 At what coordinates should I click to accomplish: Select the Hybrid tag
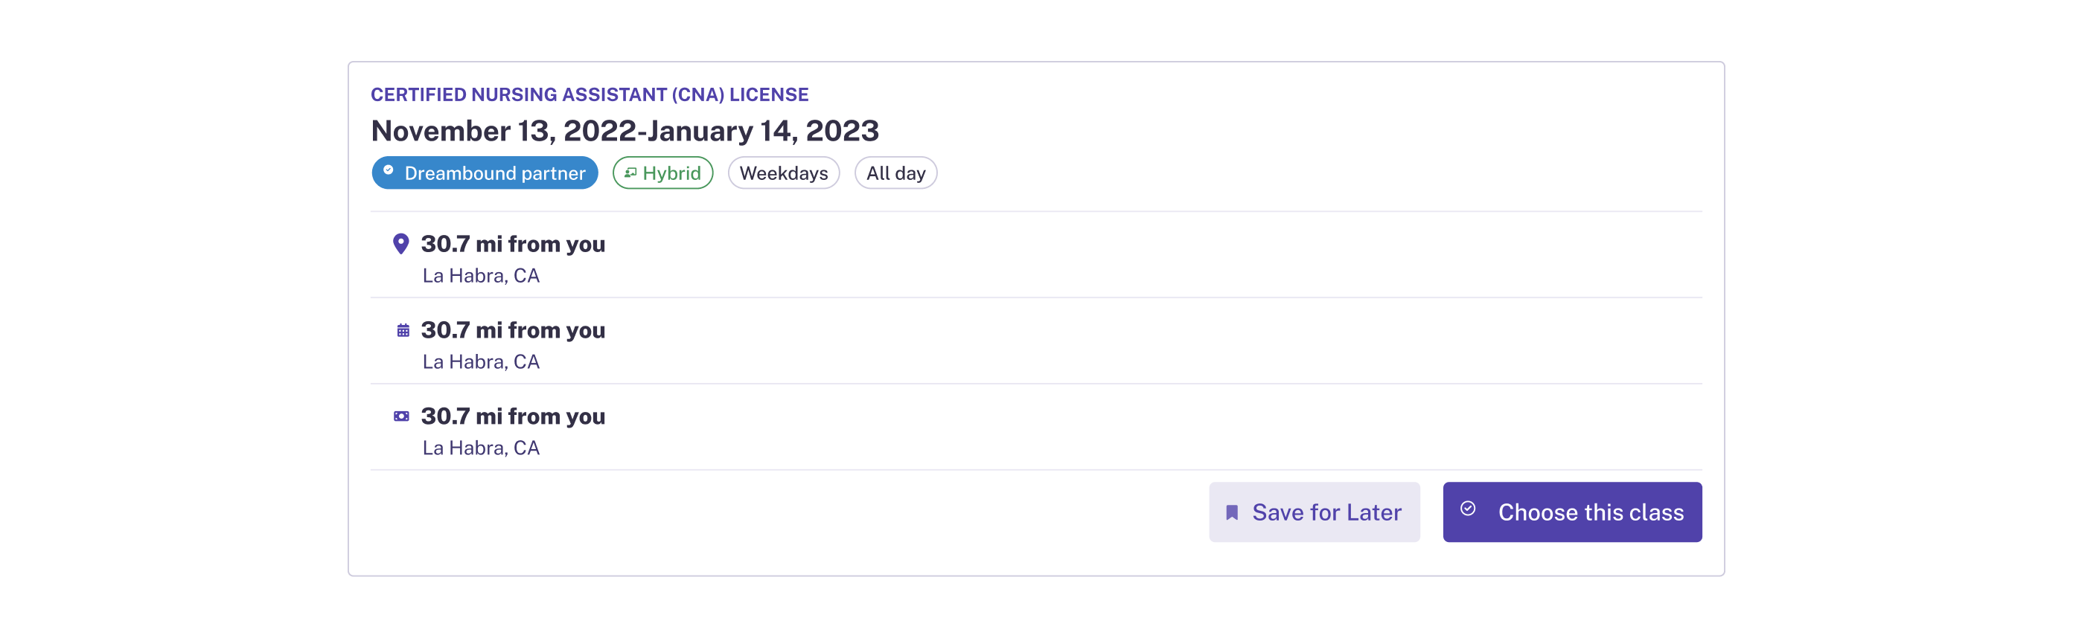(x=662, y=173)
